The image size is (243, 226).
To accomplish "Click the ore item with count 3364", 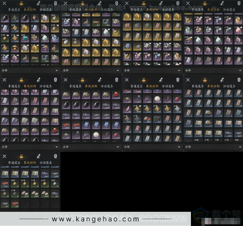I will point(35,18).
